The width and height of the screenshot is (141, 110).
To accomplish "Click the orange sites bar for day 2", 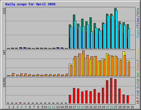I will [13, 75].
